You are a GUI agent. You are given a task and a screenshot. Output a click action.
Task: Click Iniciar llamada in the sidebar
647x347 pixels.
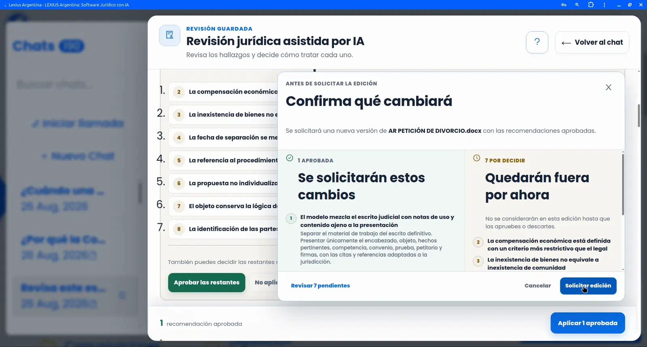(78, 123)
